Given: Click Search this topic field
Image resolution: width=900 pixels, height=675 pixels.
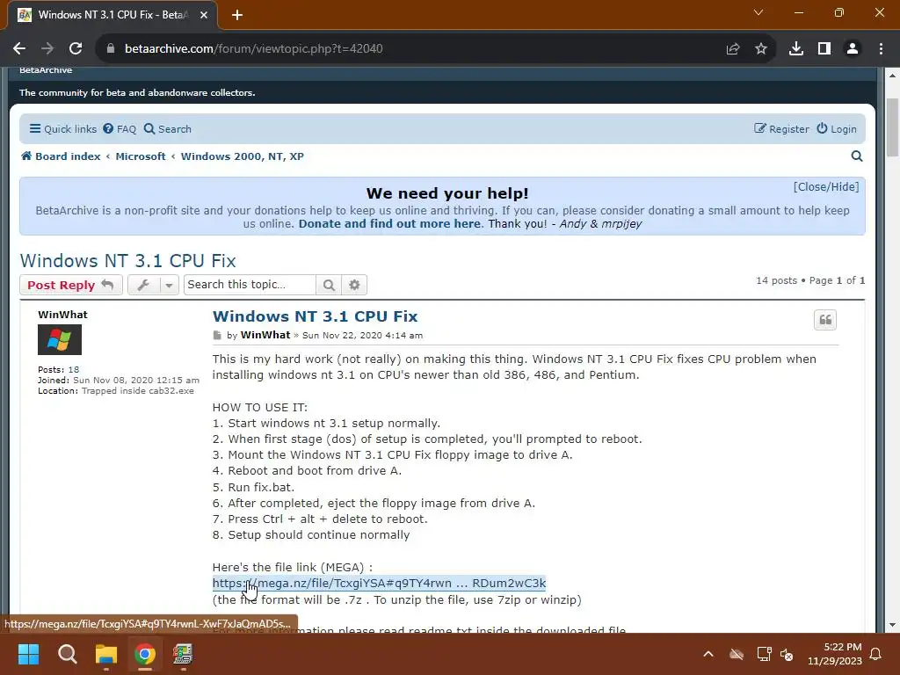Looking at the screenshot, I should tap(250, 285).
